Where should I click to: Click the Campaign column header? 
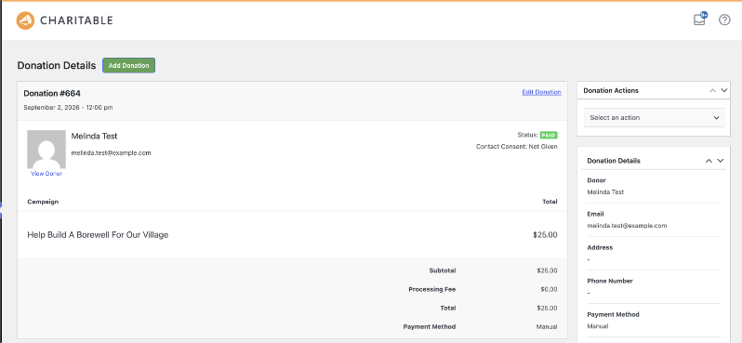[x=43, y=202]
